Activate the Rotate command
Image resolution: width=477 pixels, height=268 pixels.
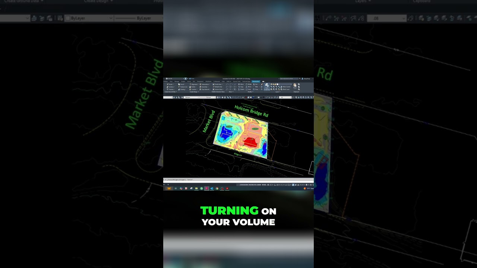pos(249,84)
